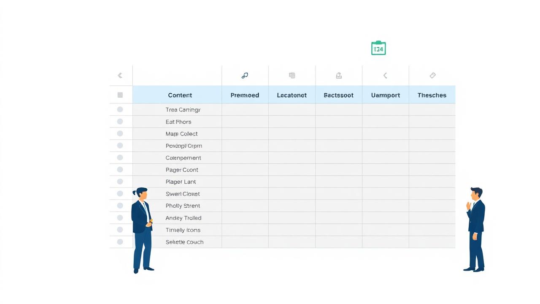Click the tag icon above Thesches column
The width and height of the screenshot is (540, 304).
[432, 75]
